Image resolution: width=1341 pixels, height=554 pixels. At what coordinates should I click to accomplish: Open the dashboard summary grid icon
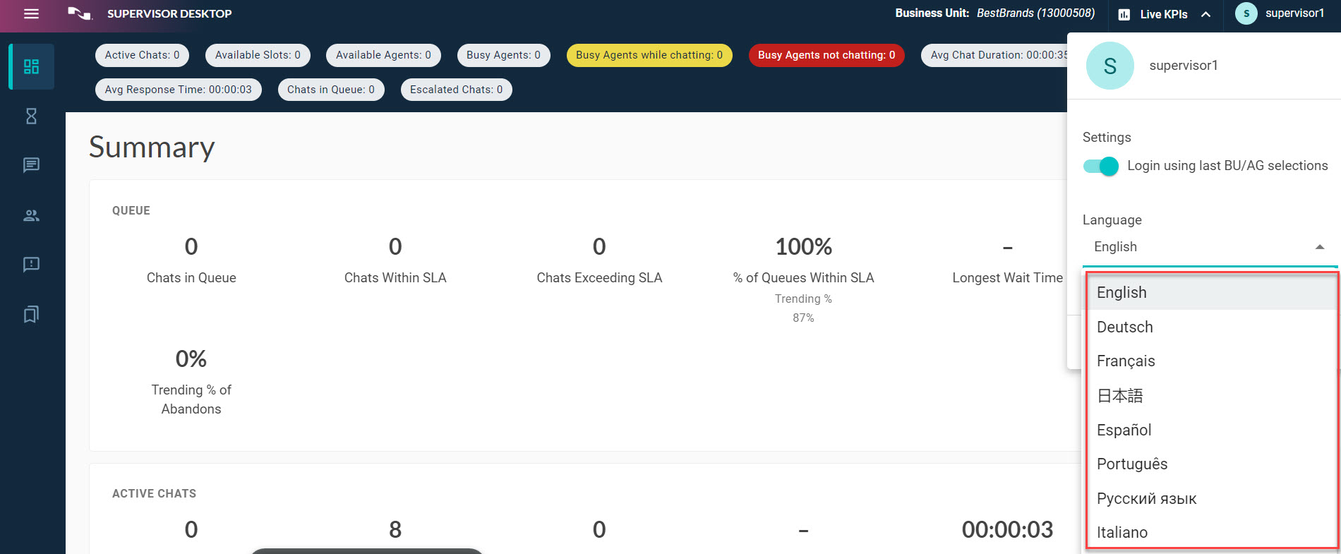(x=31, y=66)
